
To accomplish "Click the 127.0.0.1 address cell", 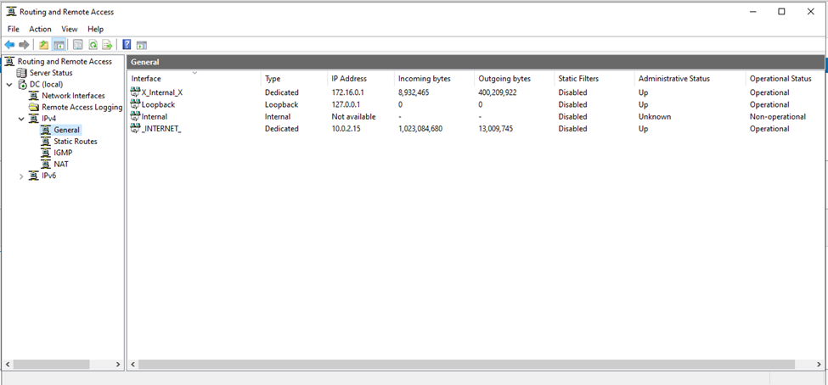I will tap(346, 104).
